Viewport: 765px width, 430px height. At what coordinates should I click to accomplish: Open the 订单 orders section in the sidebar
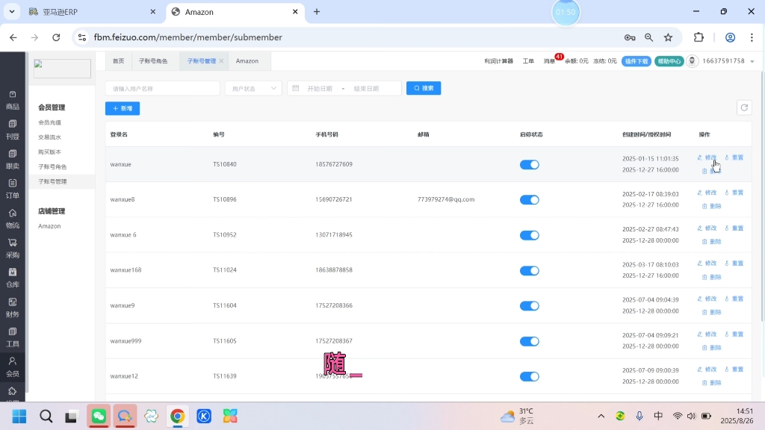[x=12, y=189]
